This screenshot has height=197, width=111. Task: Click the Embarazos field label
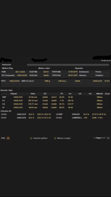(84, 72)
